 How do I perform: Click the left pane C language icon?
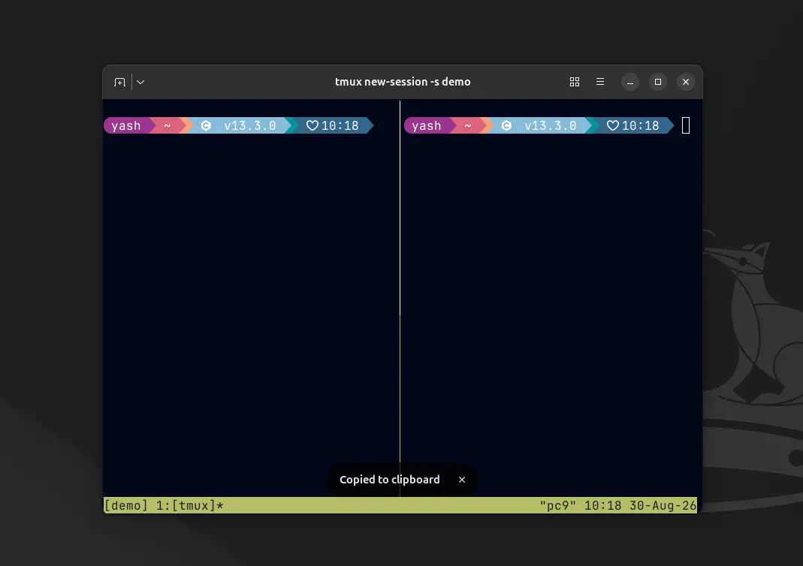[x=206, y=125]
